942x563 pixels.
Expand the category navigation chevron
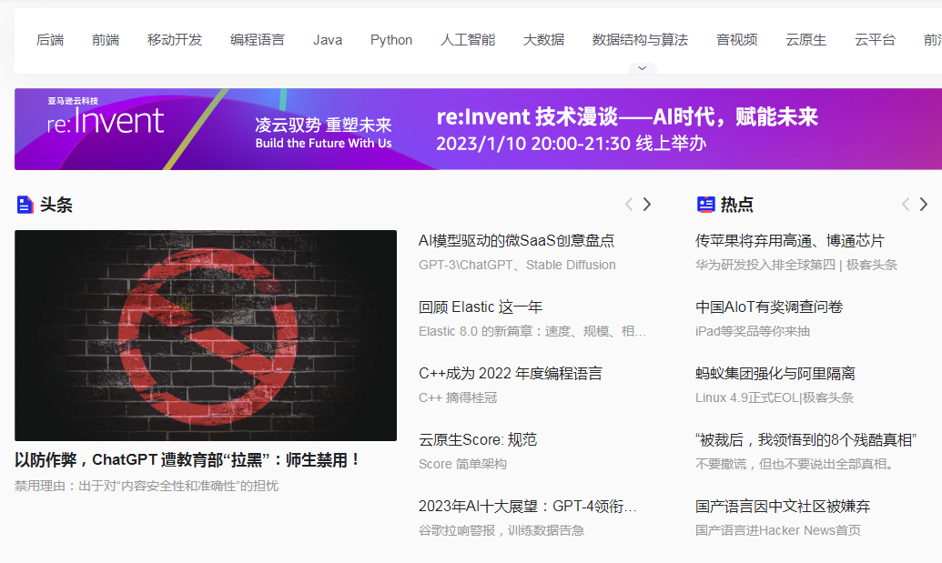(x=642, y=68)
